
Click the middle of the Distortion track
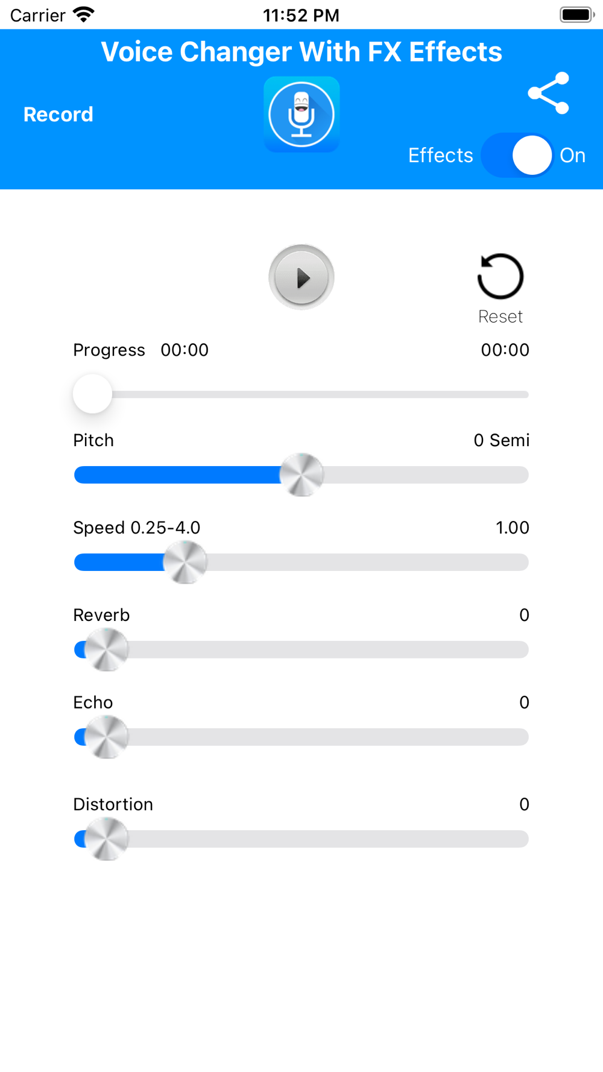coord(301,839)
